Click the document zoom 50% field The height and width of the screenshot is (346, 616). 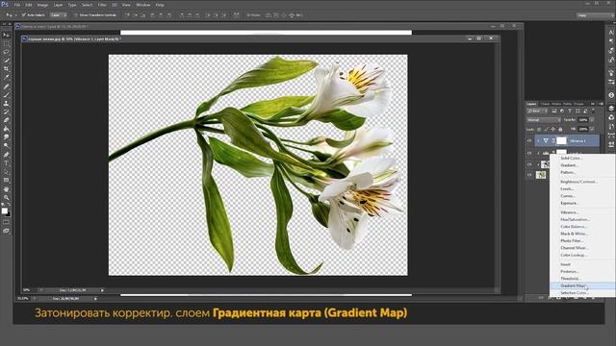pos(27,290)
